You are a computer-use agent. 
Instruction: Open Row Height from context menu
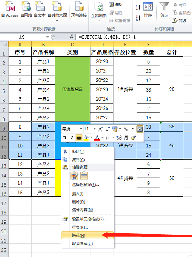tap(88, 227)
